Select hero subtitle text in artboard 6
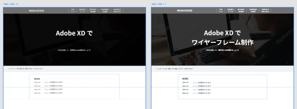Viewport: 297px width, 109px height. [x=75, y=50]
